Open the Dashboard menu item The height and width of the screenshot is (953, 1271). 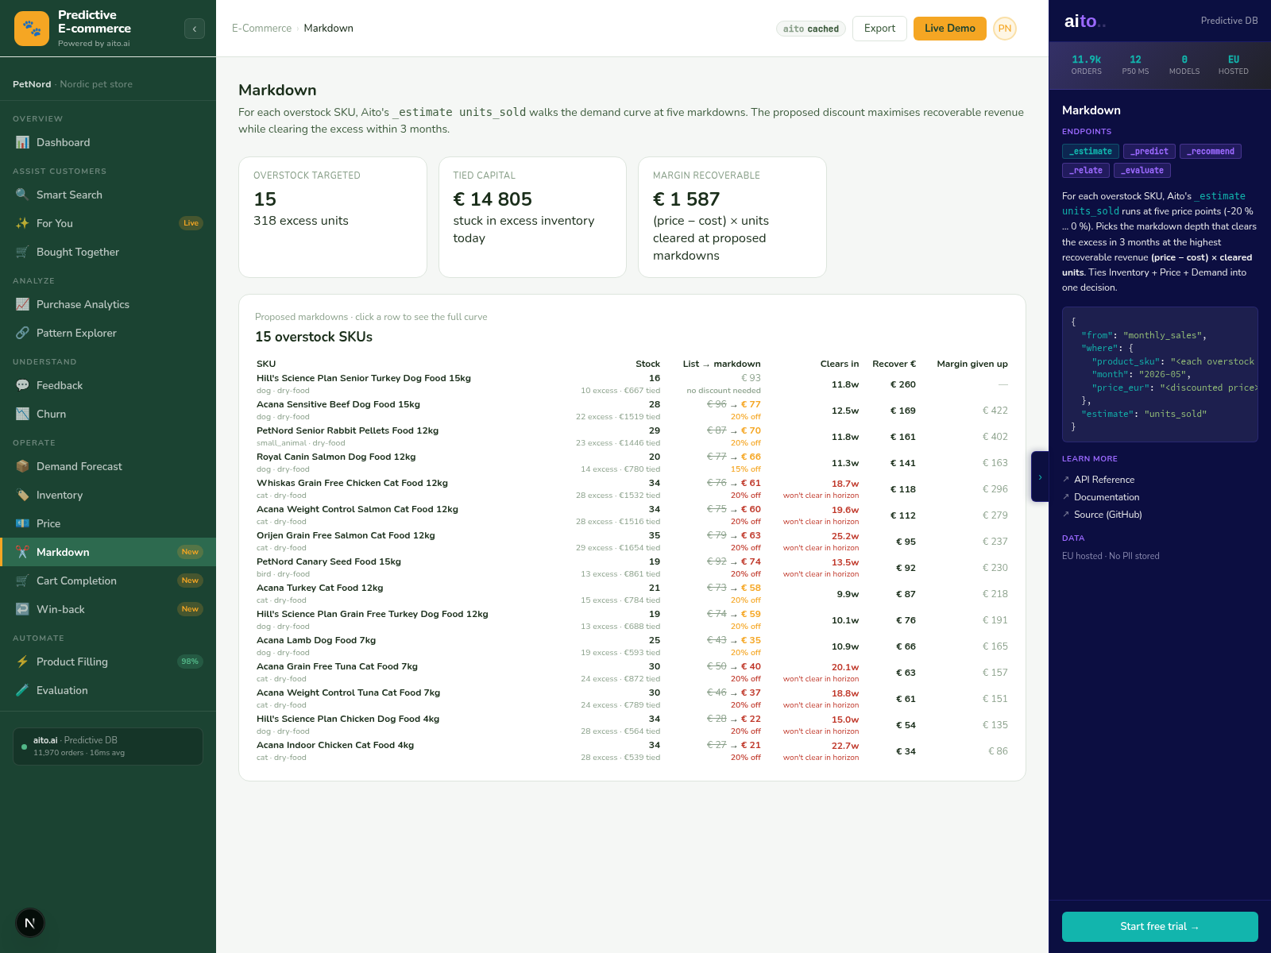108,142
